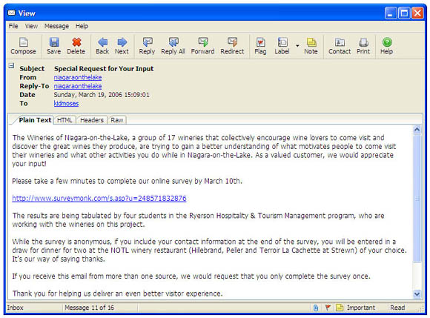Image resolution: width=430 pixels, height=318 pixels.
Task: Open the Message menu
Action: [x=56, y=26]
